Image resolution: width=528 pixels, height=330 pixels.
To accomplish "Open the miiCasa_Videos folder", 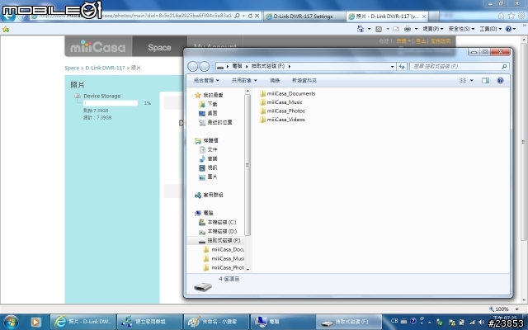I will click(282, 120).
